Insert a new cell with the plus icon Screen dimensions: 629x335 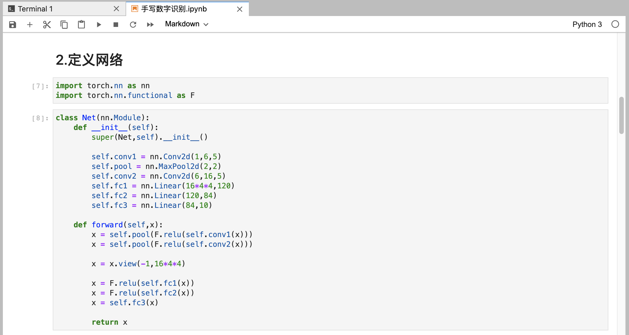(x=30, y=25)
